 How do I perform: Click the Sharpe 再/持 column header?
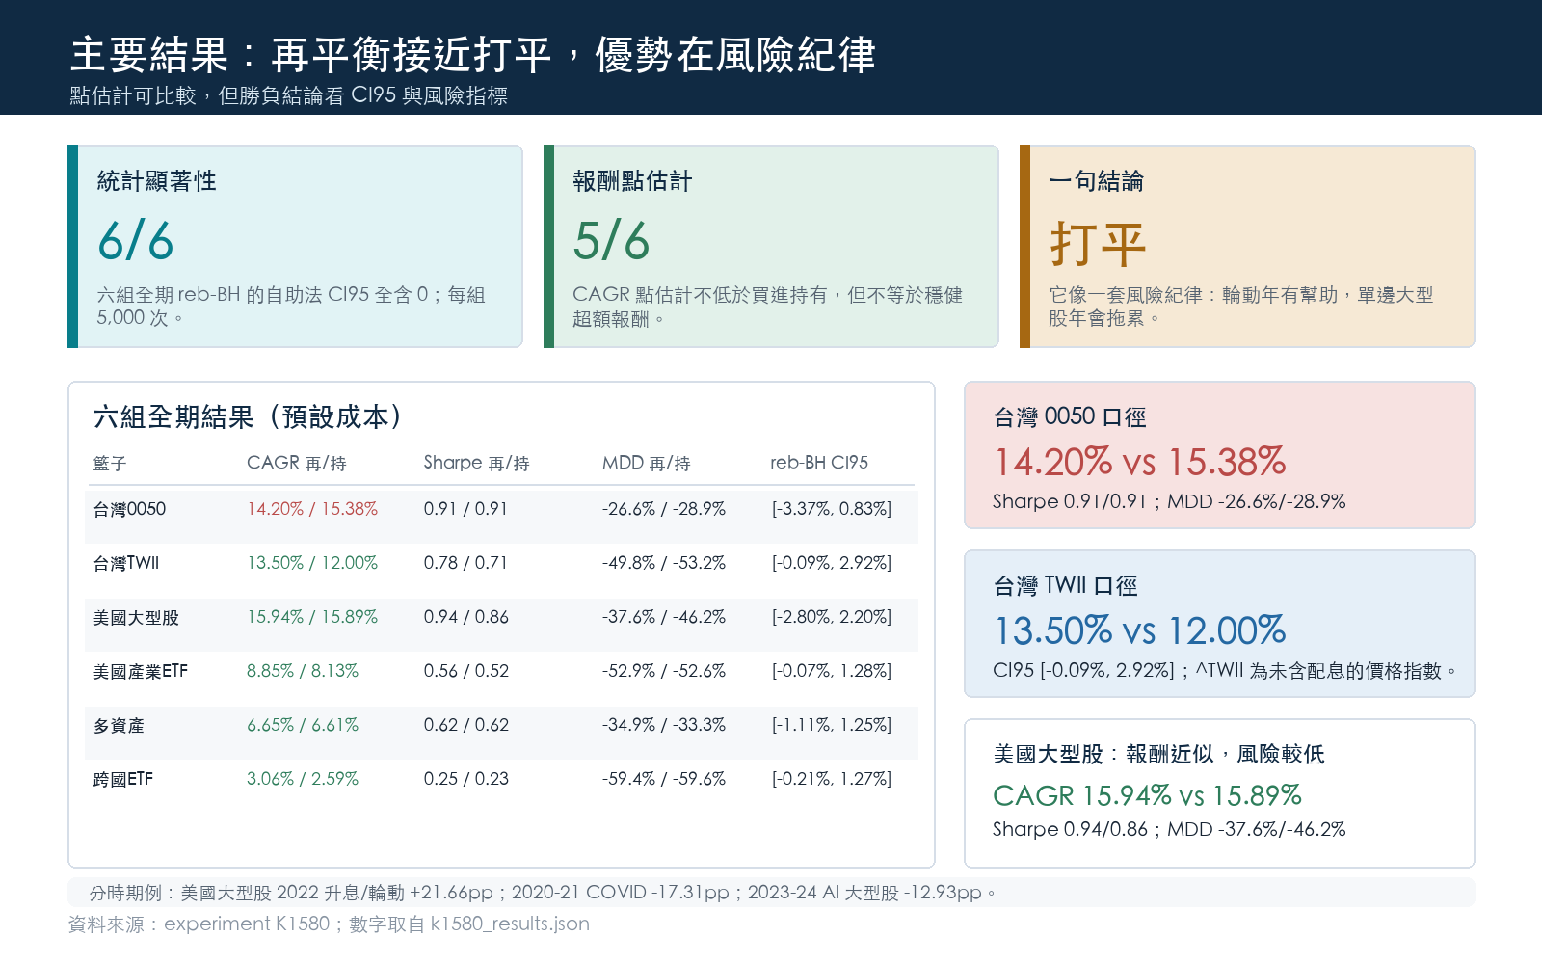point(476,463)
